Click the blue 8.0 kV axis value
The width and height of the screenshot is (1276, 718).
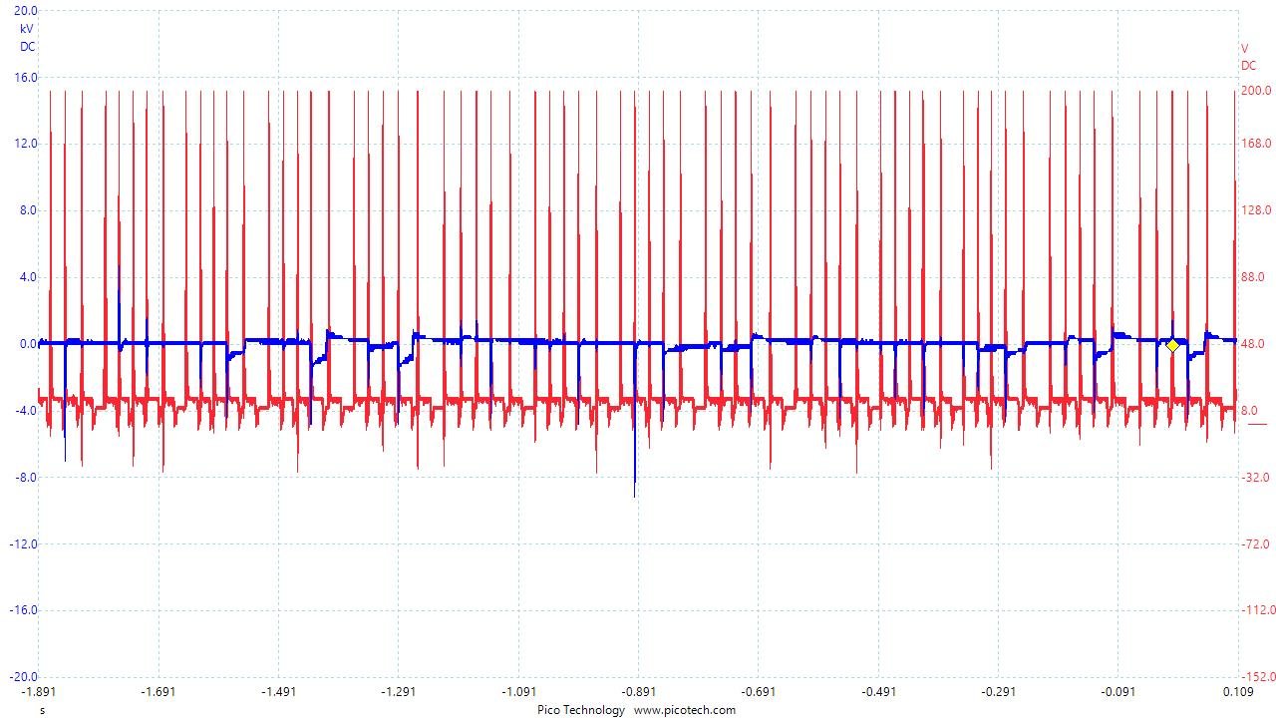(28, 210)
